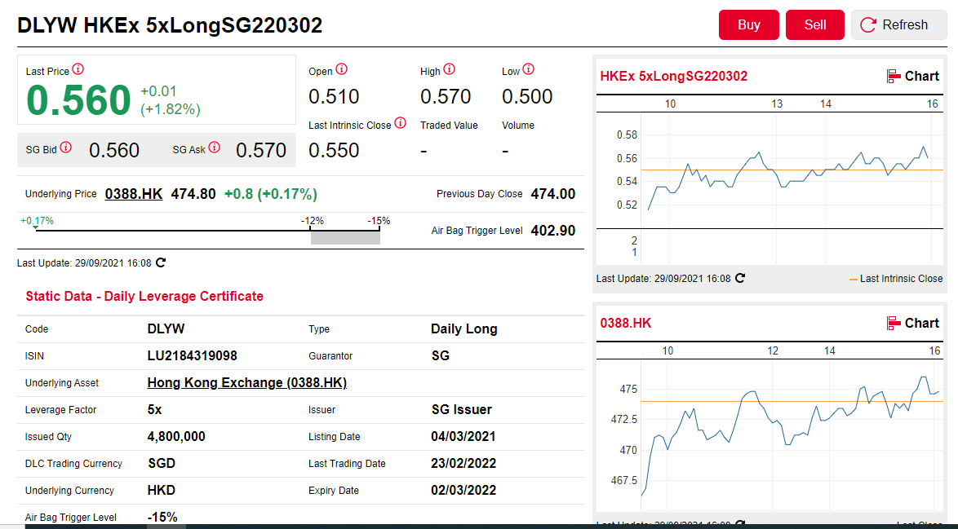Click the Air Bag Trigger Level value 402.90
Viewport: 958px width, 529px height.
[553, 231]
